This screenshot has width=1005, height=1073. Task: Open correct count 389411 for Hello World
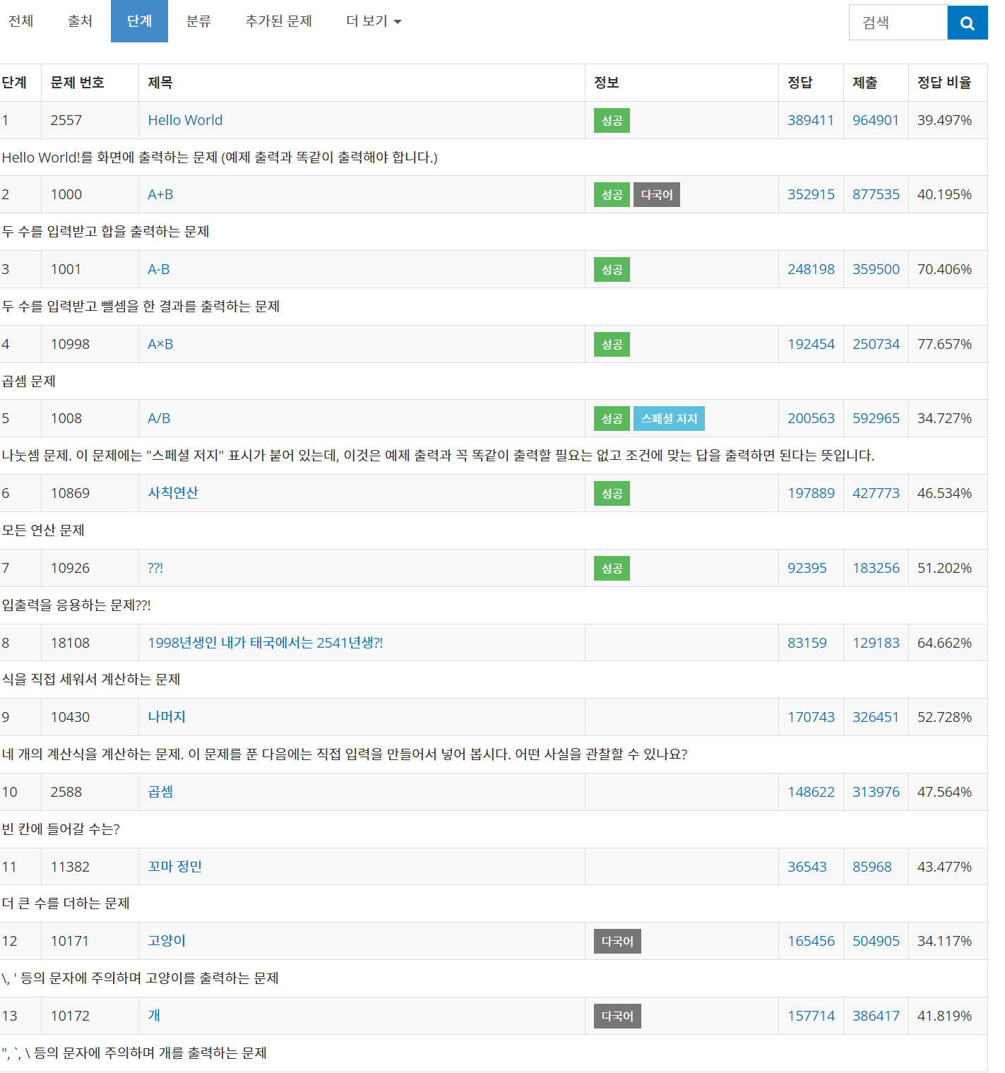click(x=811, y=120)
